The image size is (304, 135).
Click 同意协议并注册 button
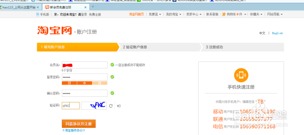(79, 124)
